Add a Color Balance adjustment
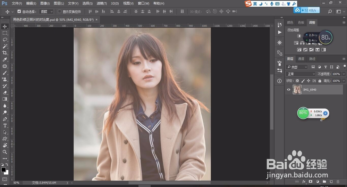This screenshot has height=187, width=347. coord(302,43)
